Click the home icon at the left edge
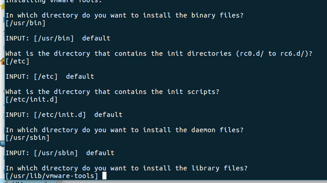The height and width of the screenshot is (183, 327). pos(2,62)
